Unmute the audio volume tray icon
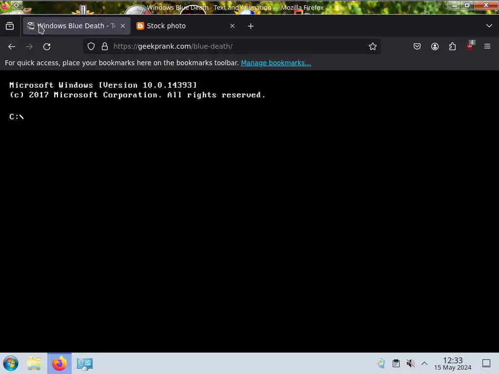 pyautogui.click(x=410, y=363)
